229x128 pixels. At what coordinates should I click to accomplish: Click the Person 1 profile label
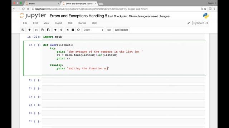click(x=212, y=3)
